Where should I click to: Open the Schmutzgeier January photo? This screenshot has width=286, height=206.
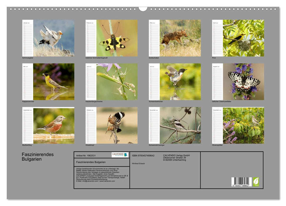(x=54, y=38)
